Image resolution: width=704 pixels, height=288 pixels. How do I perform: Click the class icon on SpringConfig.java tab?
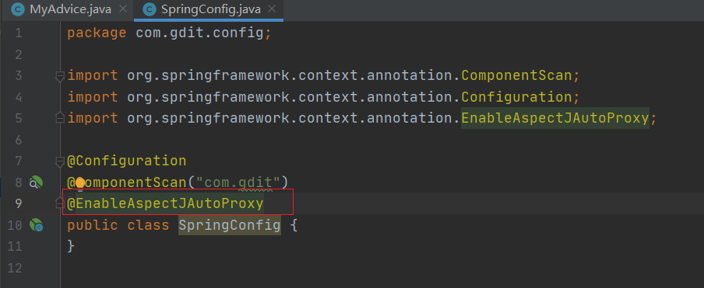150,9
